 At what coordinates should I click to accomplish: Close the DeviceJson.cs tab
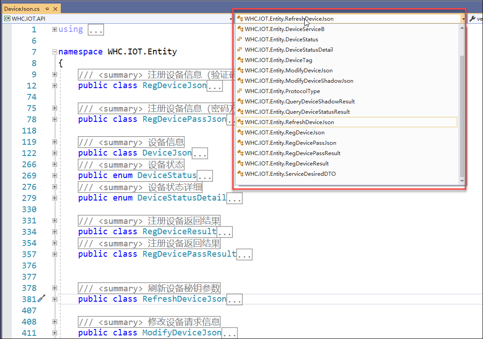click(55, 9)
